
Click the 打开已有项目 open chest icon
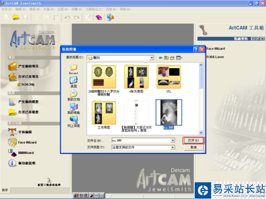coord(12,76)
